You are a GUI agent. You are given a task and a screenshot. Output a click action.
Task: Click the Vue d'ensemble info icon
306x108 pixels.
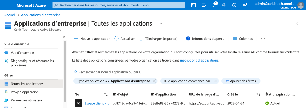(6, 53)
